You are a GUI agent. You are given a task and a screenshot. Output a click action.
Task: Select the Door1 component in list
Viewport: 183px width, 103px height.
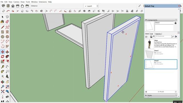(161, 54)
